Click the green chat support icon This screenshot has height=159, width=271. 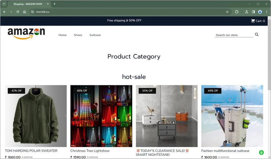coord(261,153)
